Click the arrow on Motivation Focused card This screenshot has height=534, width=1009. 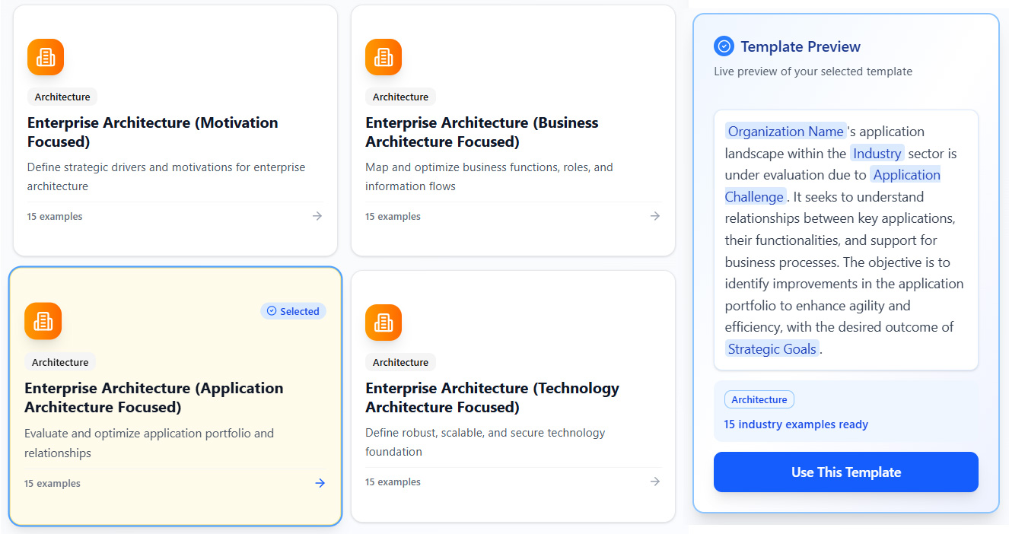[317, 216]
